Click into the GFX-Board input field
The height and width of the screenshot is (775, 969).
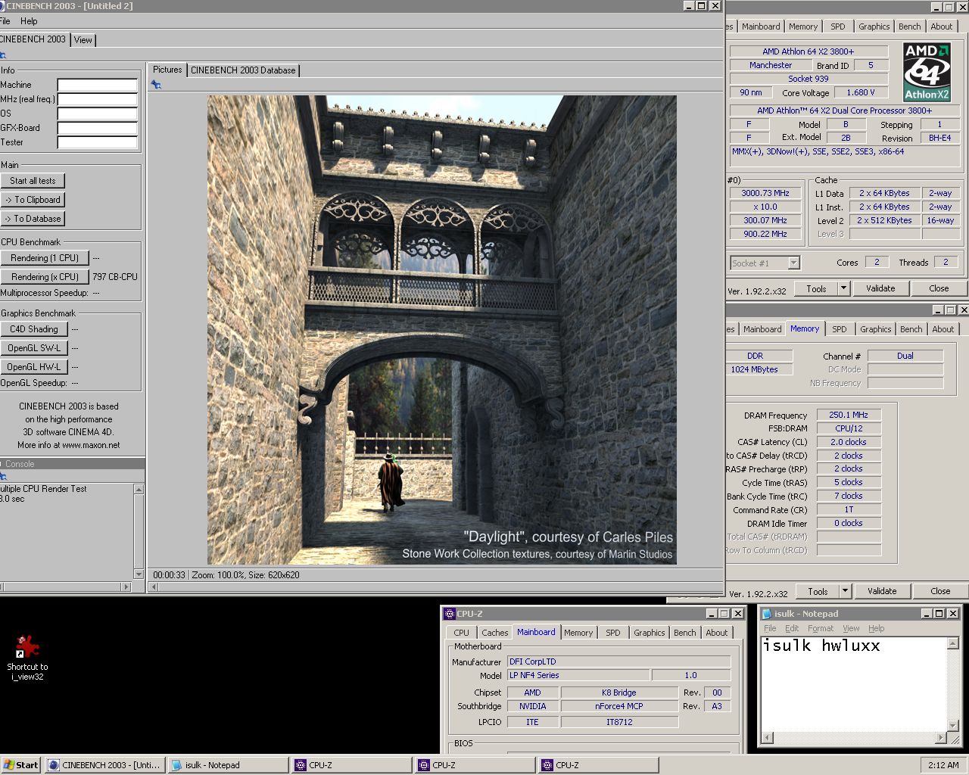tap(98, 128)
